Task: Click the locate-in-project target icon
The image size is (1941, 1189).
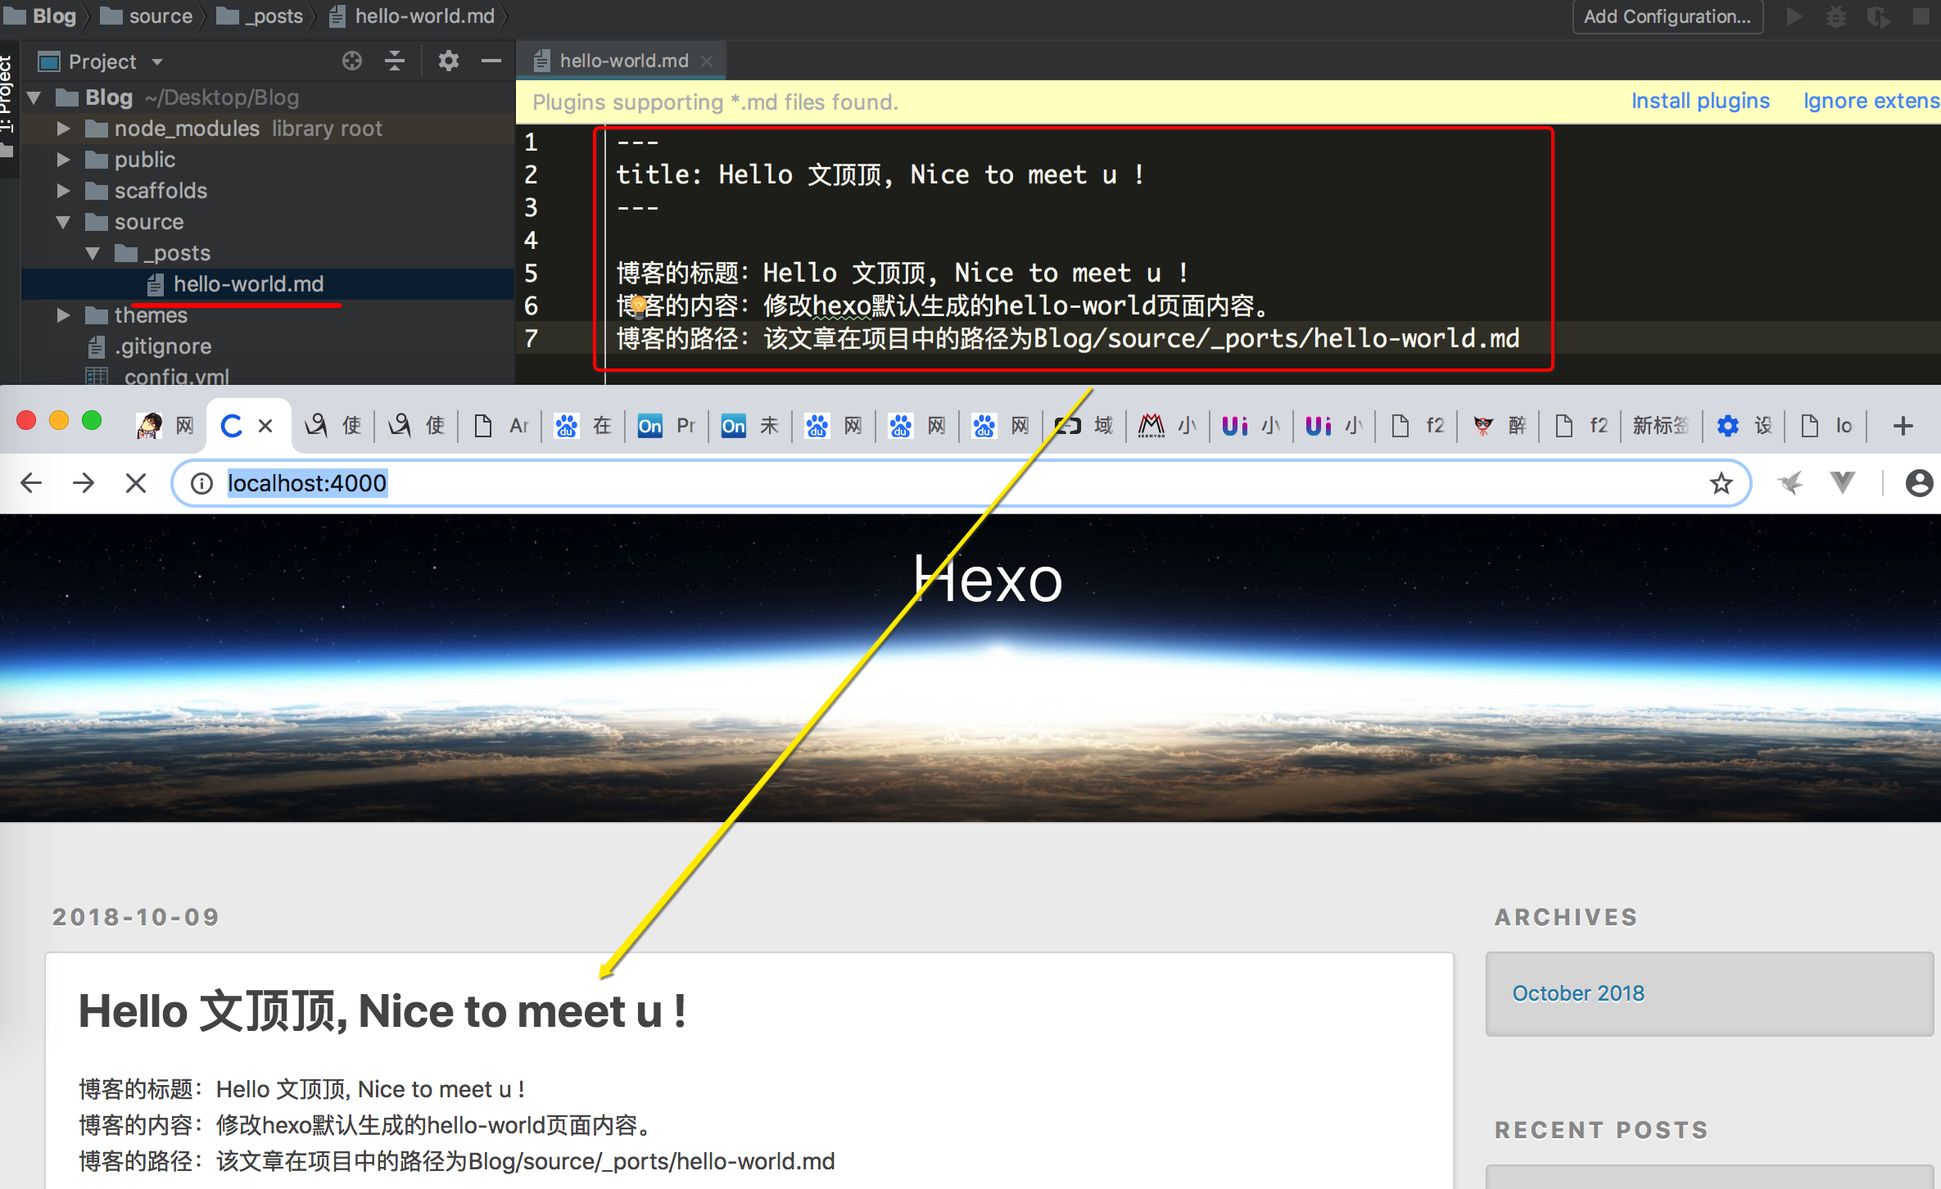Action: [x=352, y=61]
